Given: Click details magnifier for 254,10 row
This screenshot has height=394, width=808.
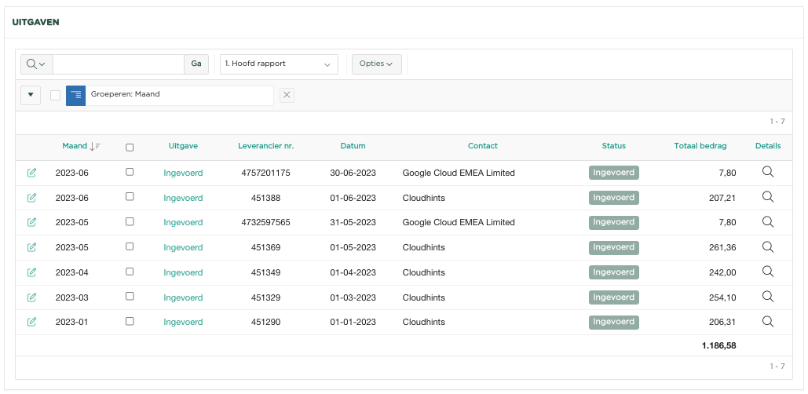Looking at the screenshot, I should coord(768,297).
